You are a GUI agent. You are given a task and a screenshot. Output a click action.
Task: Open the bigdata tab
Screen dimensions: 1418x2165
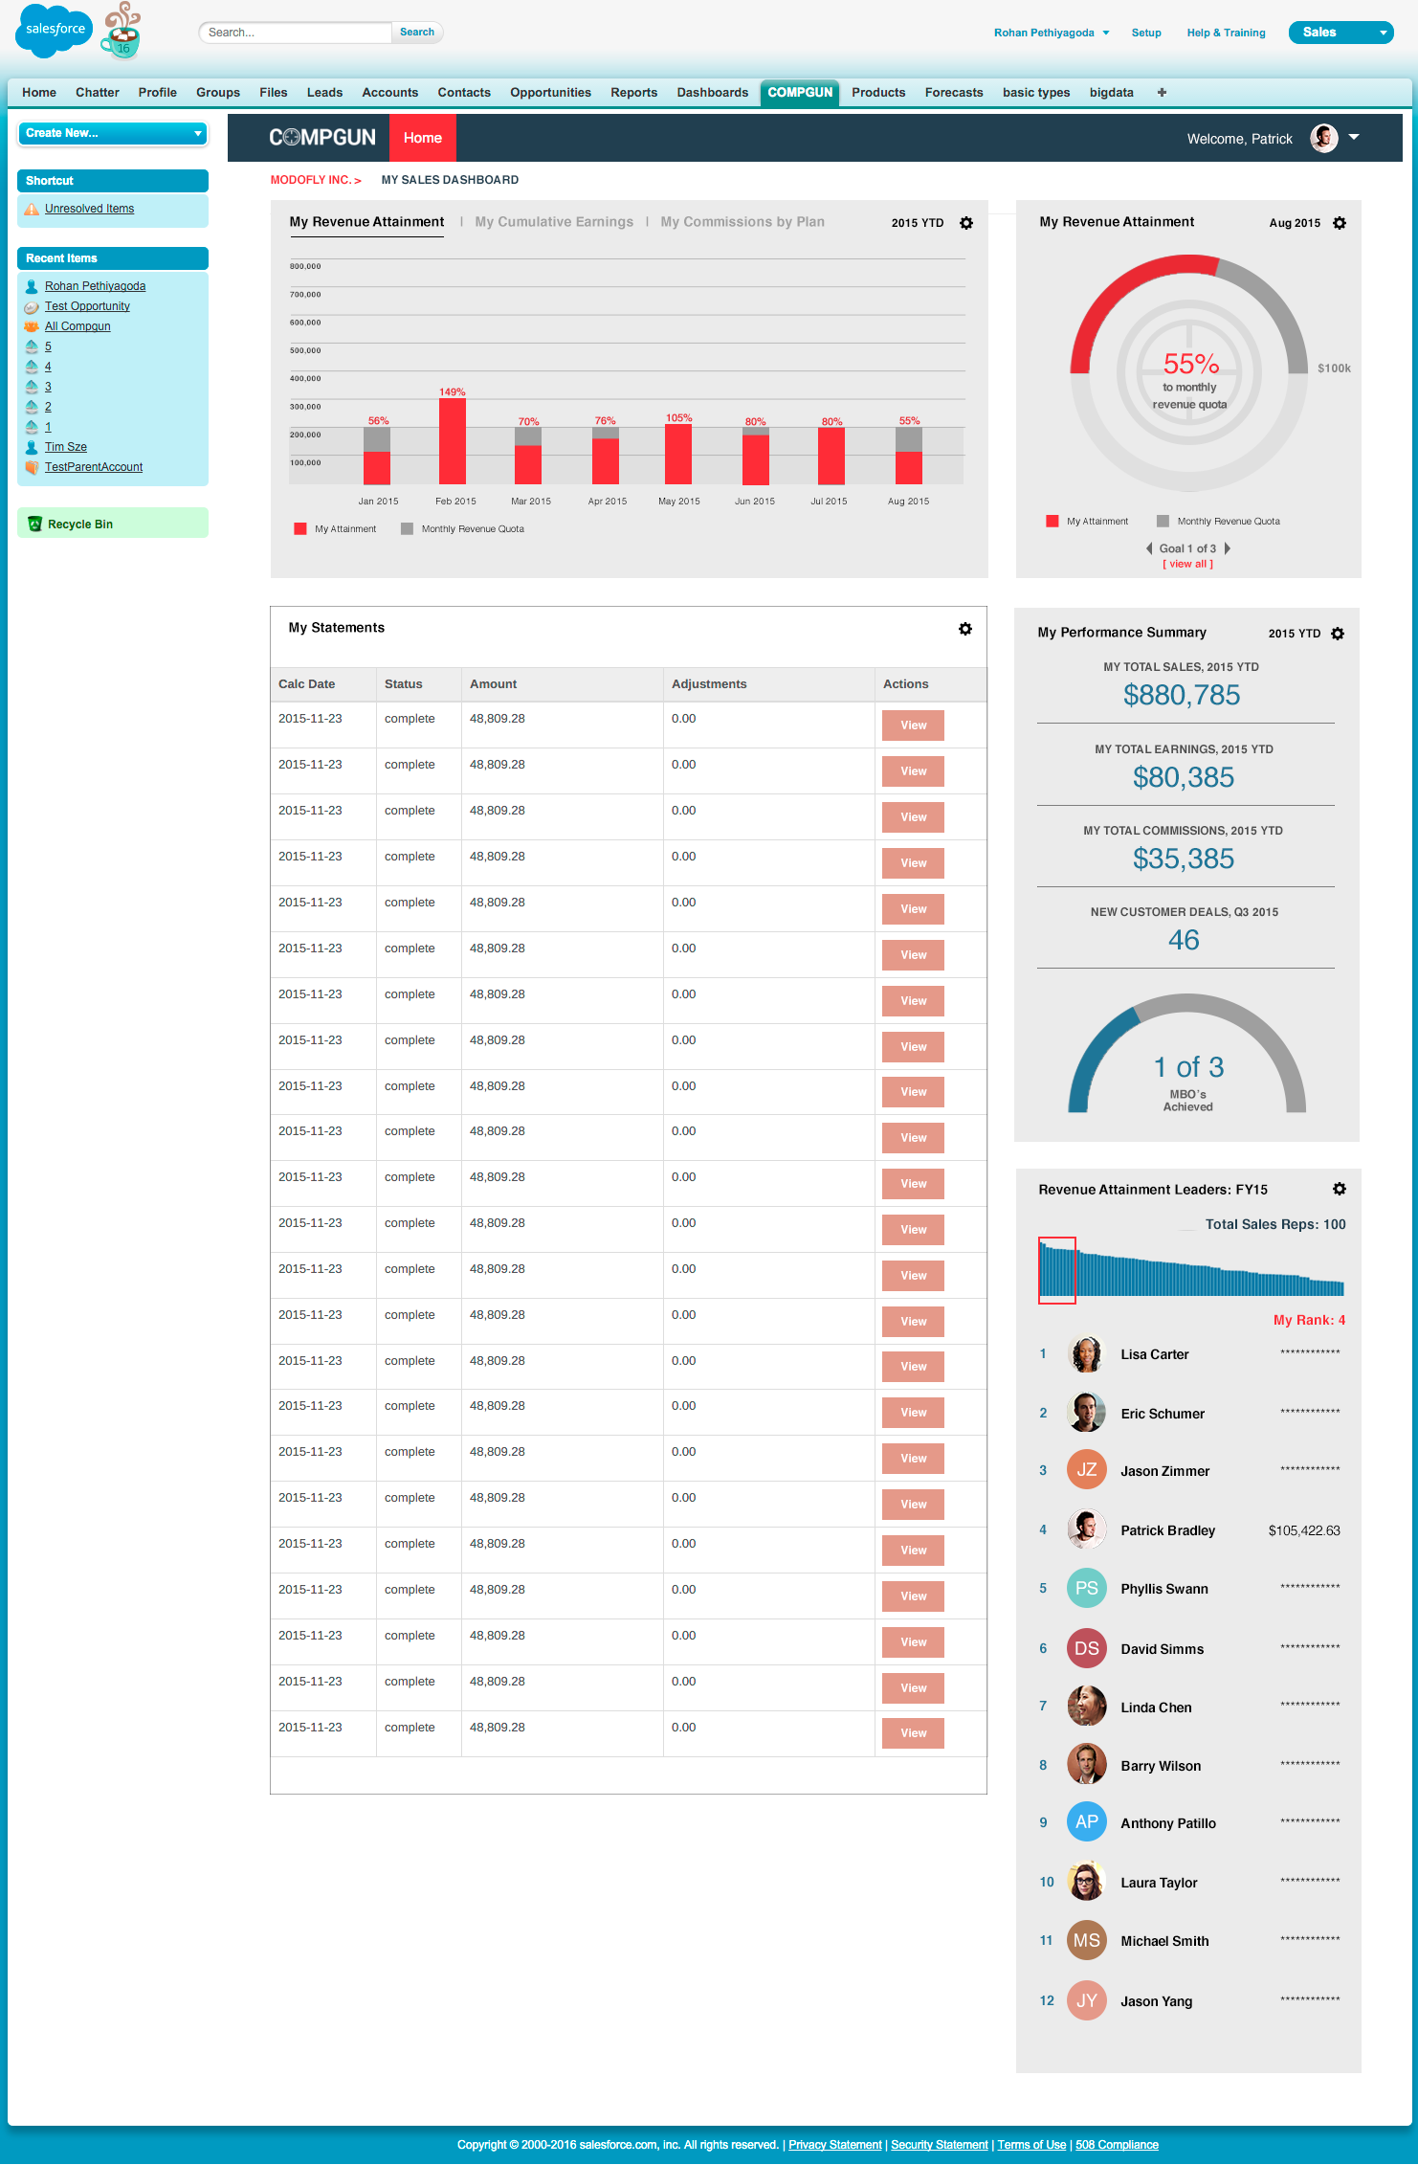[x=1111, y=93]
